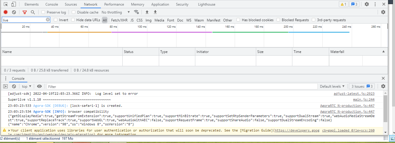This screenshot has width=395, height=143.
Task: Switch to the Performance tab
Action: coord(114,4)
